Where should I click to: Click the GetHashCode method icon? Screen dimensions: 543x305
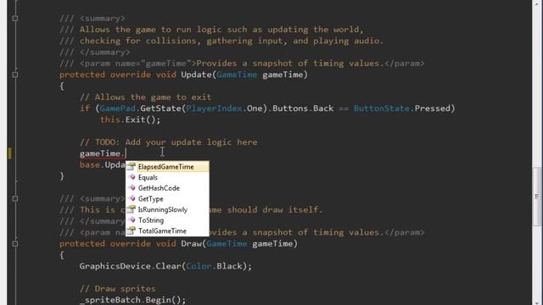pos(132,188)
